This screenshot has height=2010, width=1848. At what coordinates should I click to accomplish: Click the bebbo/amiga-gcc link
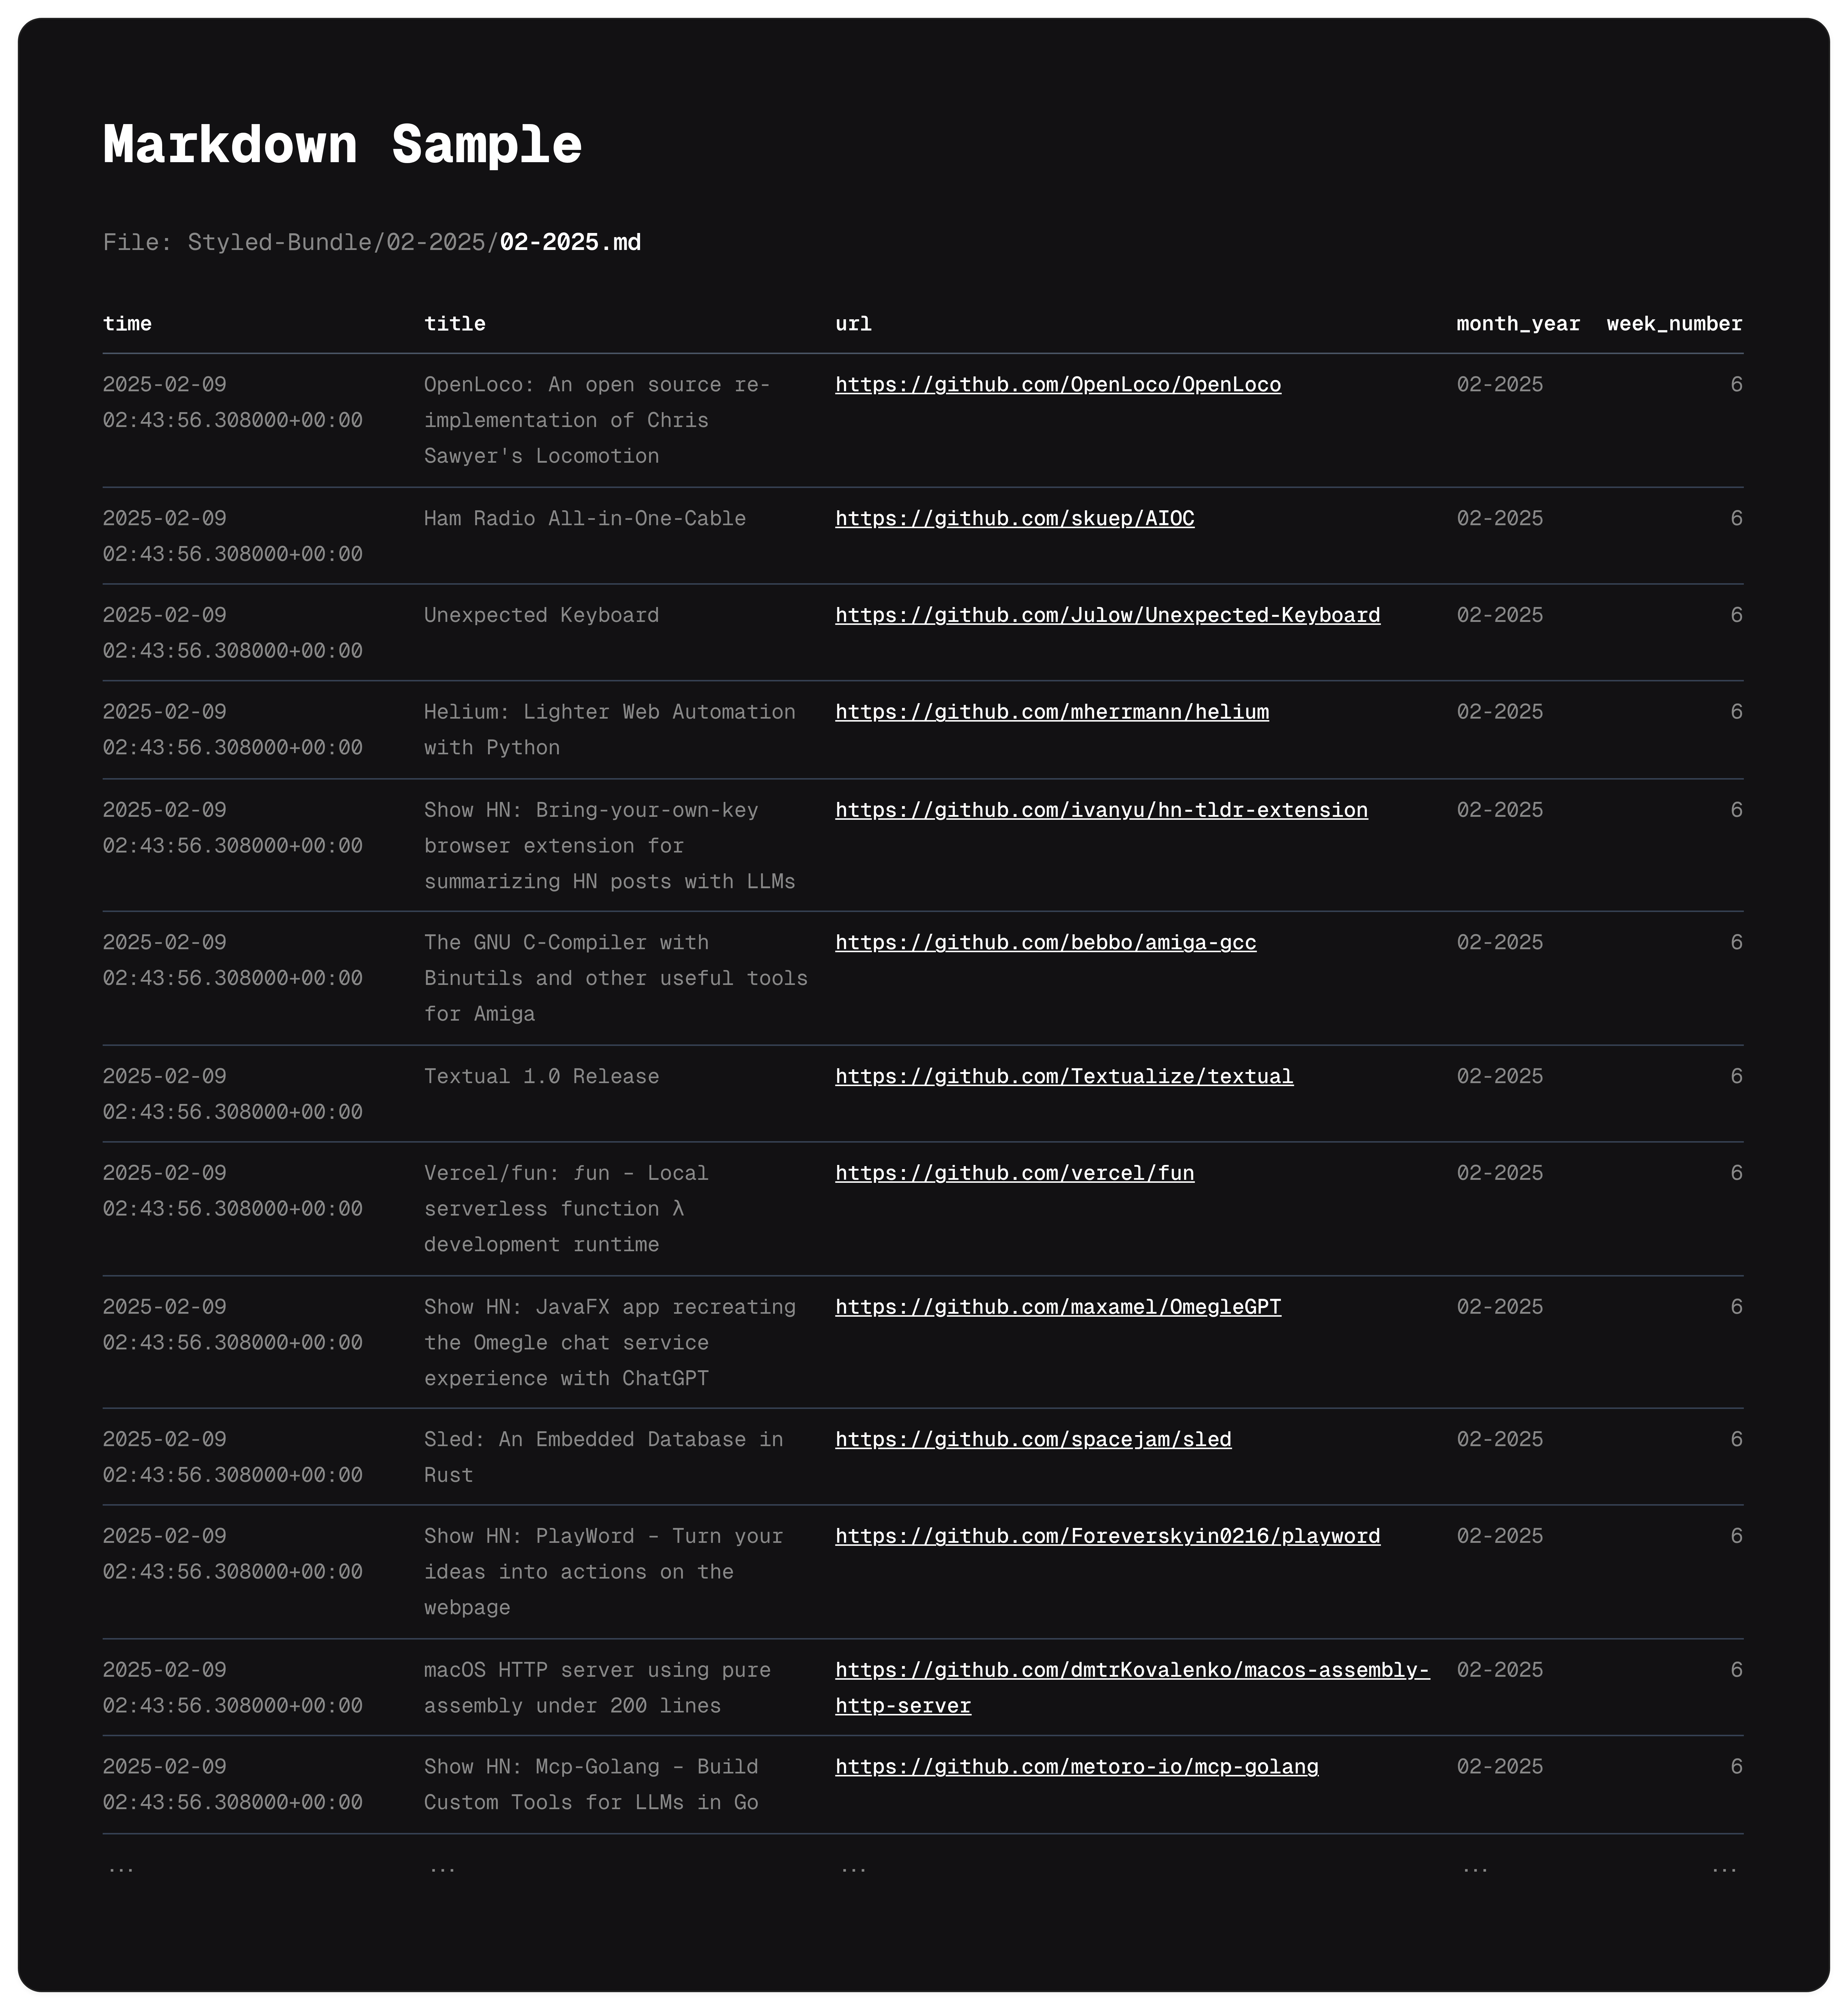[1045, 943]
